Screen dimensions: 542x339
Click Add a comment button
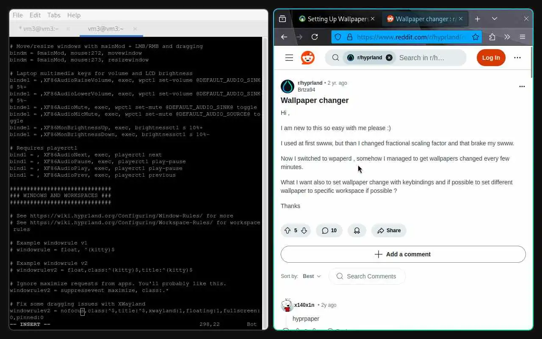[403, 254]
